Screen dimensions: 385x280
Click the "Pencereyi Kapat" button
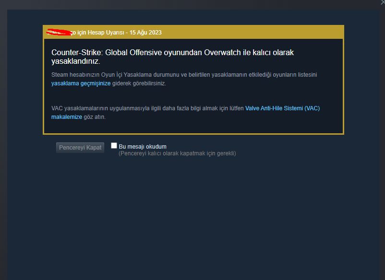[x=80, y=148]
